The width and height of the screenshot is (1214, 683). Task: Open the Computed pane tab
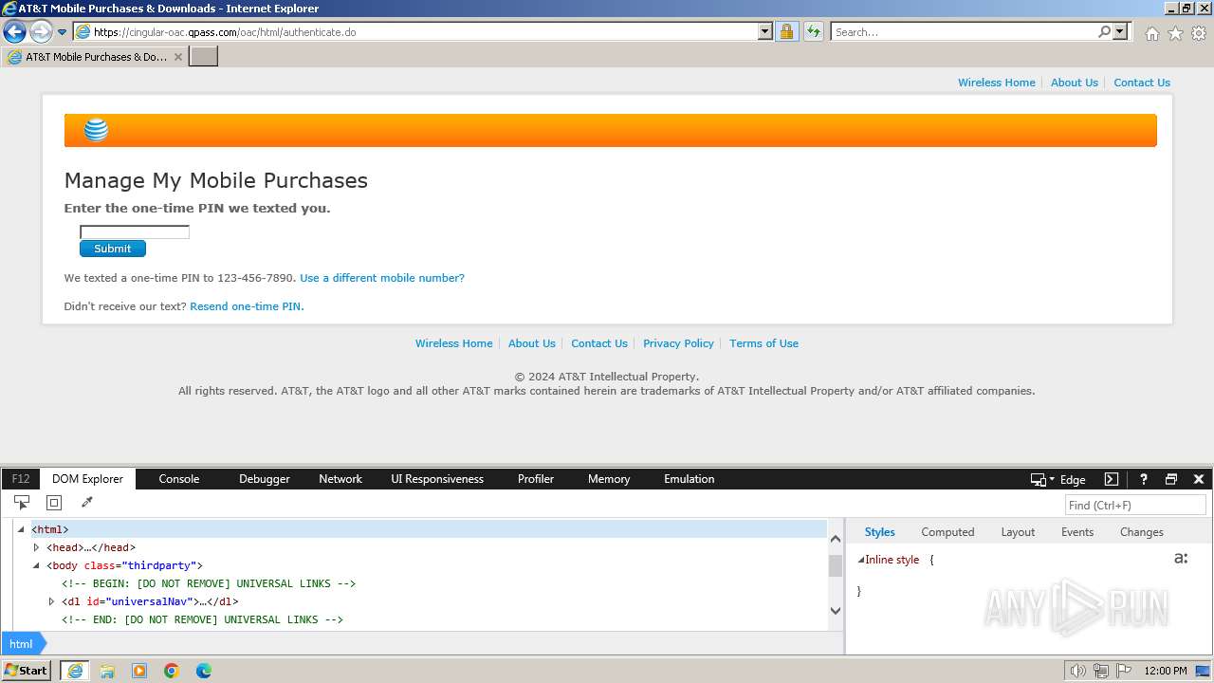pos(947,532)
